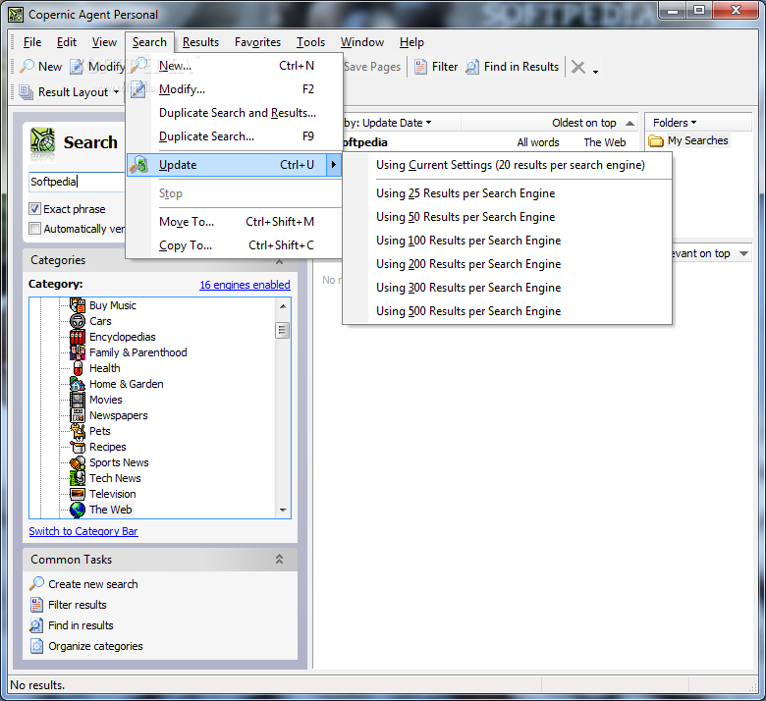The height and width of the screenshot is (701, 766).
Task: Click the Television category icon
Action: 78,494
